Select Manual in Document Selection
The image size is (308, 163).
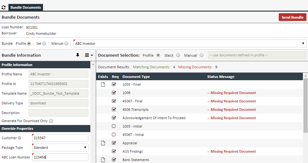(x=202, y=55)
